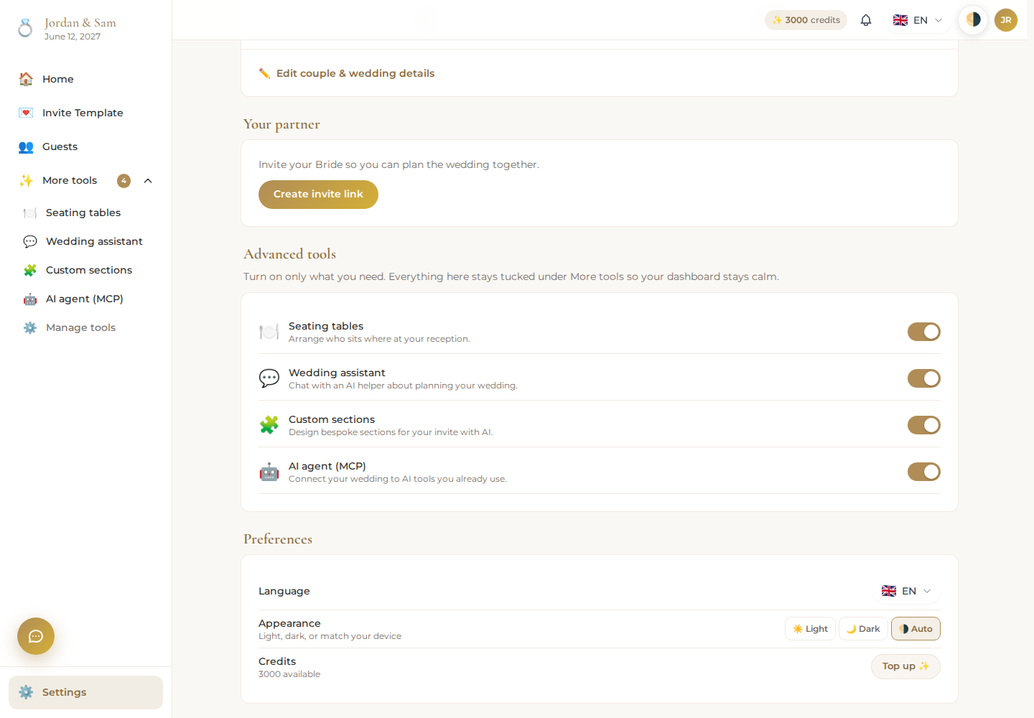This screenshot has width=1034, height=718.
Task: Click the pencil icon beside Edit couple details
Action: (x=264, y=73)
